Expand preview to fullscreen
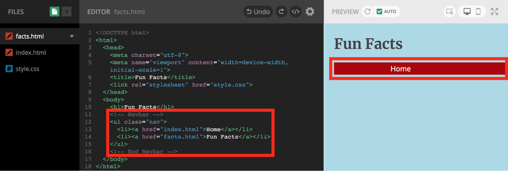The image size is (508, 171). tap(494, 12)
